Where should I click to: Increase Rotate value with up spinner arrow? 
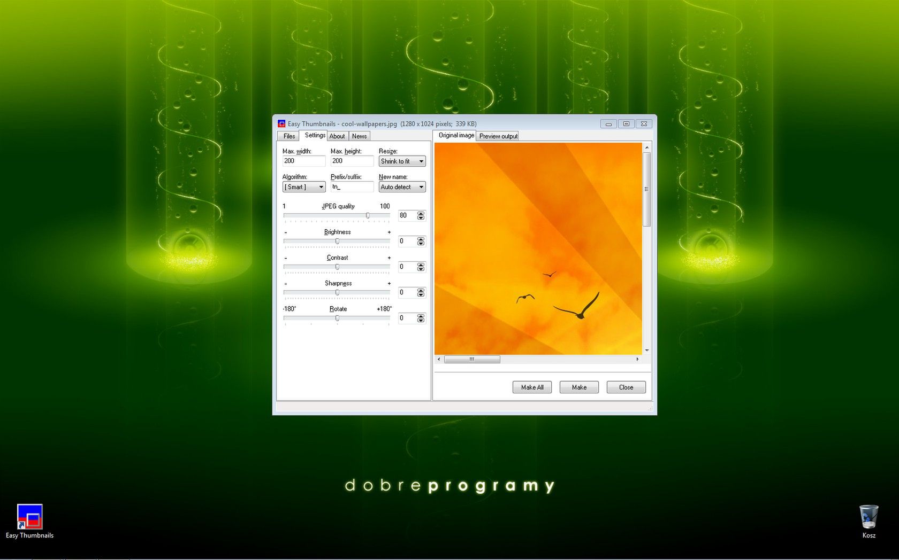pyautogui.click(x=421, y=316)
